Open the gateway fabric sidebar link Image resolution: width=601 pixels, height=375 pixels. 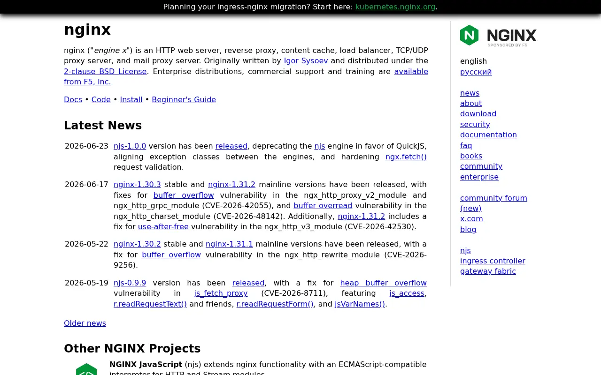pyautogui.click(x=488, y=271)
